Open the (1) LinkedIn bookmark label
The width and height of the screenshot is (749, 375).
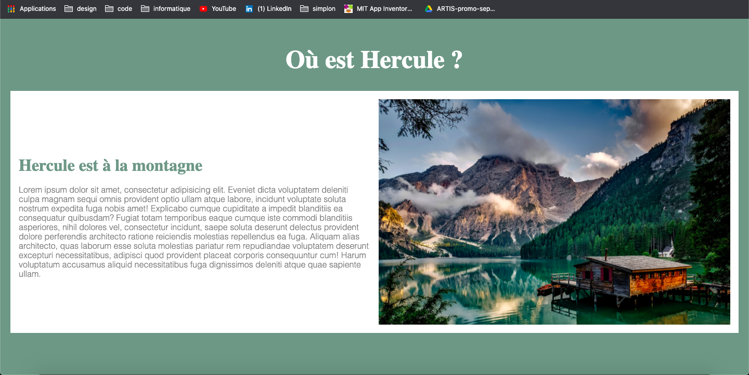275,9
